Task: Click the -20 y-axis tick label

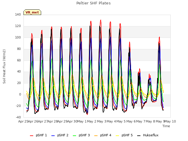Action: pyautogui.click(x=18, y=106)
